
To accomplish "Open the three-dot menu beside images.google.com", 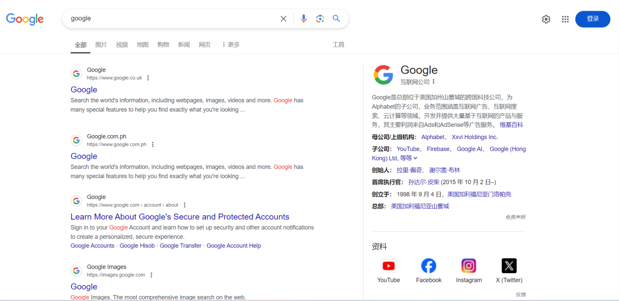I will 151,275.
